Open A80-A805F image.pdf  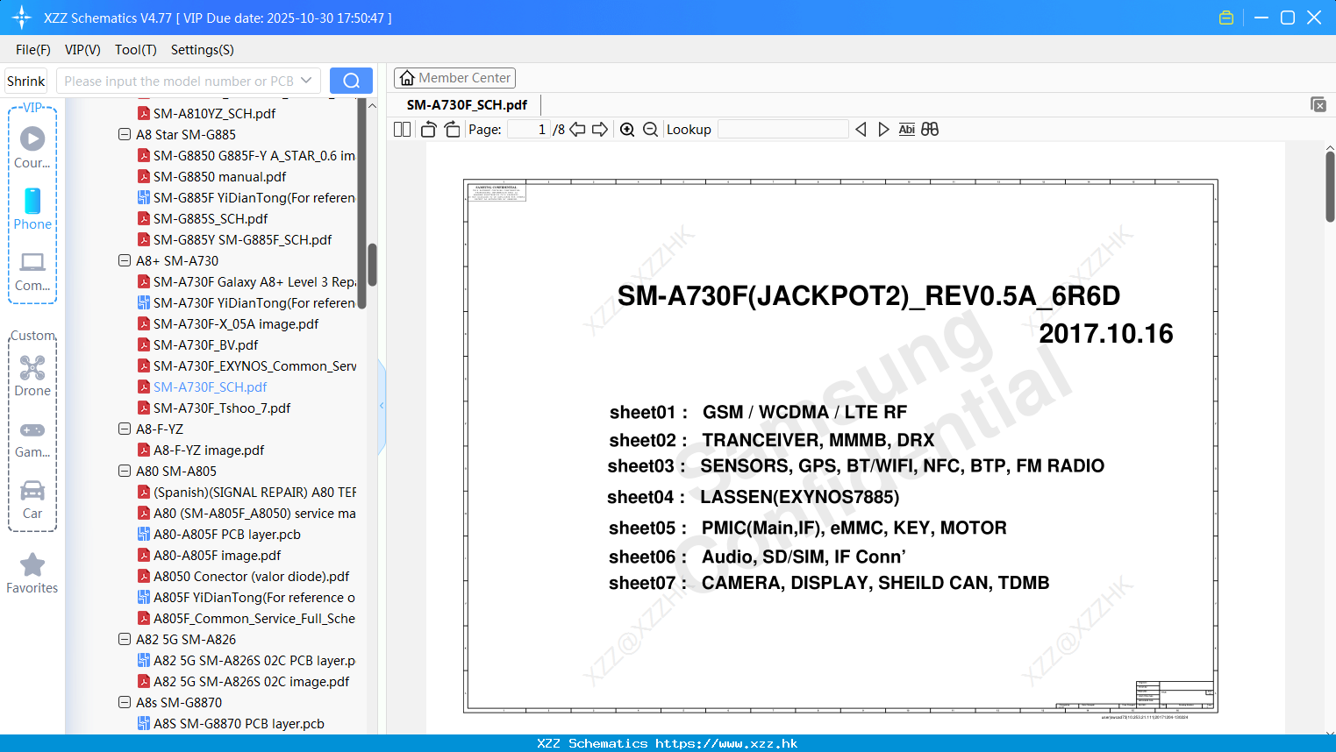click(218, 556)
